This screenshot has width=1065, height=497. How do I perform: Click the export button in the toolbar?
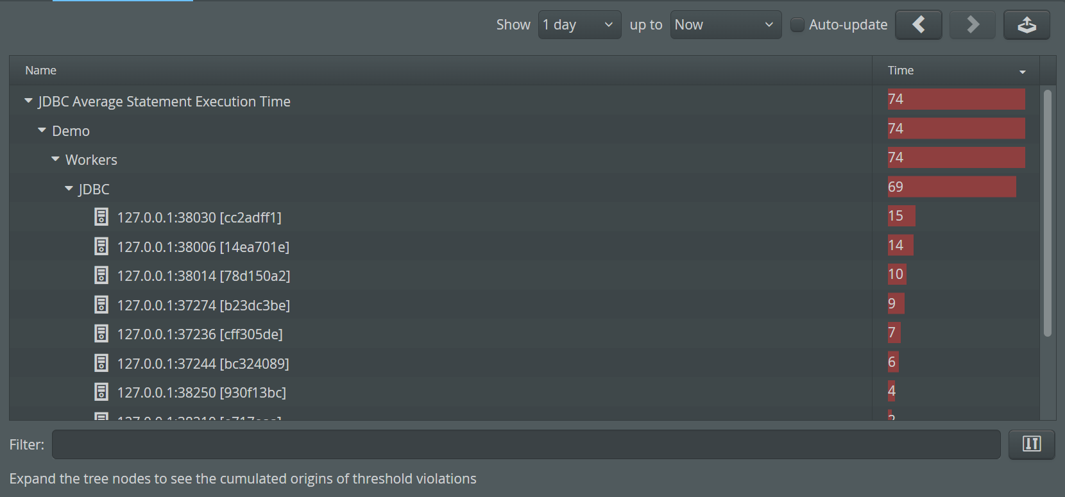[1027, 25]
